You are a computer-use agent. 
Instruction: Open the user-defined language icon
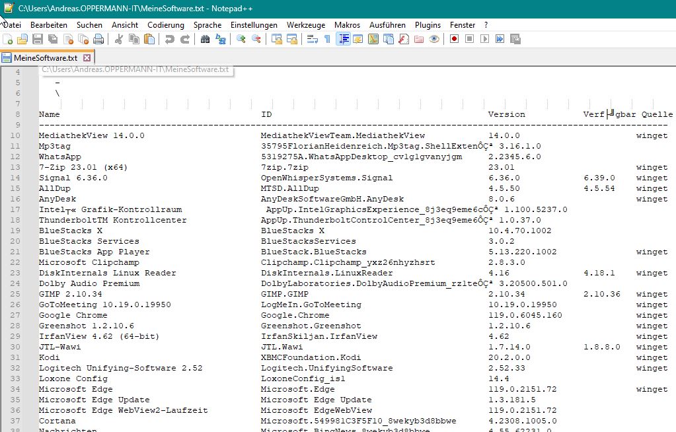point(358,39)
